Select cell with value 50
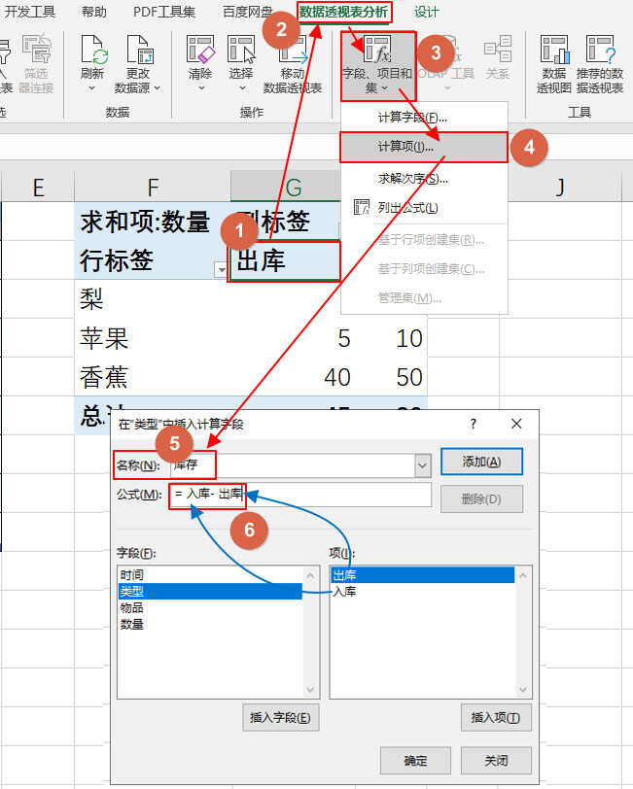Image resolution: width=633 pixels, height=789 pixels. coord(392,377)
